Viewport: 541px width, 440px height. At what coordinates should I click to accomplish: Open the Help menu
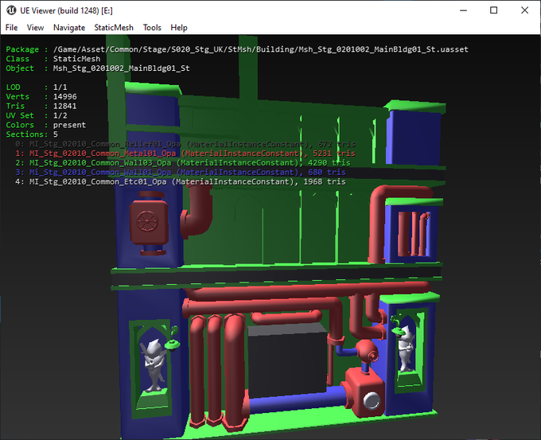[179, 27]
